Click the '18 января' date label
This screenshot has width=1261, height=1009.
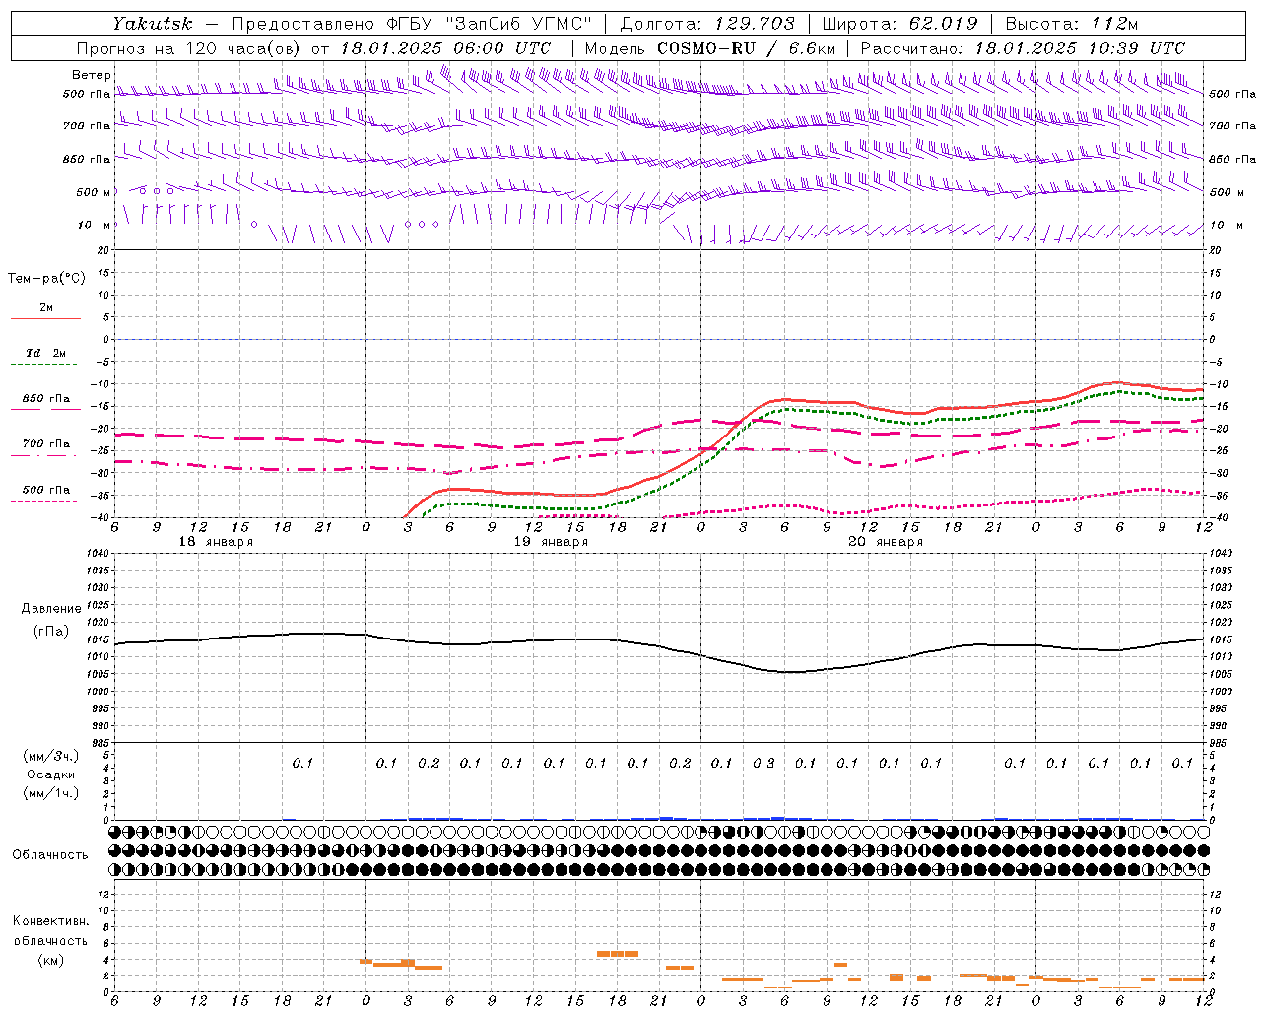215,542
